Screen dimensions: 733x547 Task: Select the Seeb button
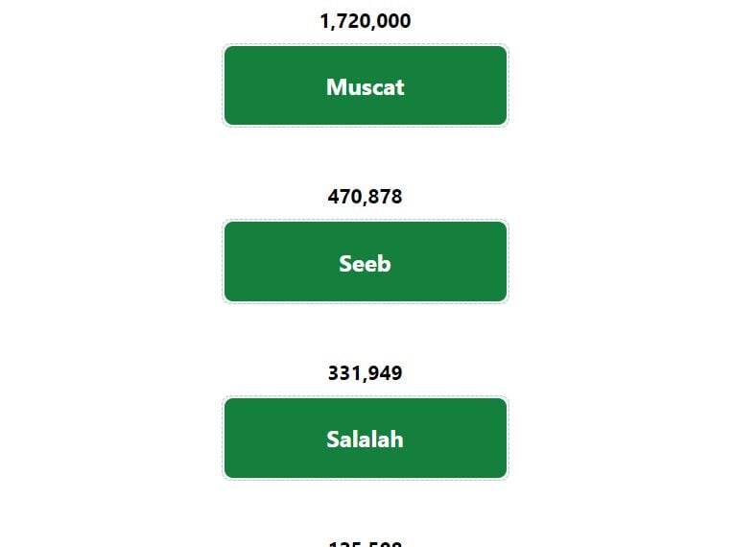pyautogui.click(x=366, y=262)
